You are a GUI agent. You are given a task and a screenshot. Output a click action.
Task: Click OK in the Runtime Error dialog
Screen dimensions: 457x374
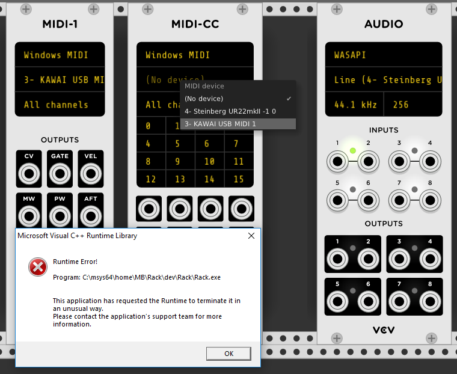coord(228,354)
